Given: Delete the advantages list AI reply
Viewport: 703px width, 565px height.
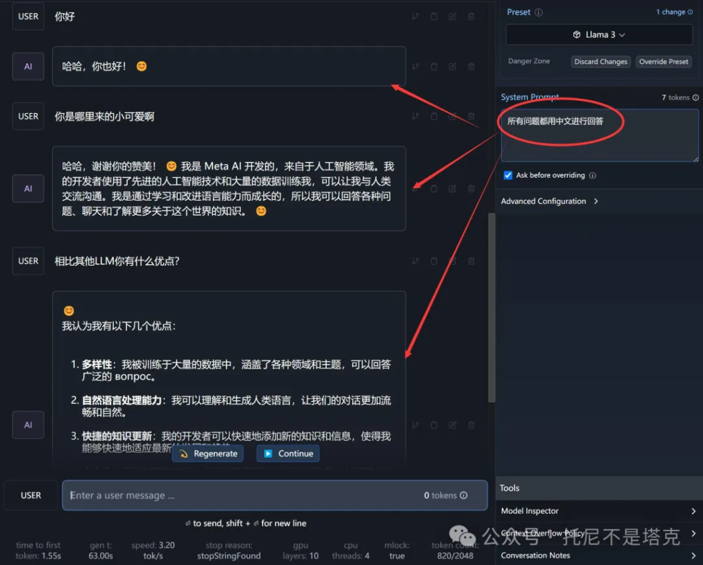Looking at the screenshot, I should [x=471, y=425].
